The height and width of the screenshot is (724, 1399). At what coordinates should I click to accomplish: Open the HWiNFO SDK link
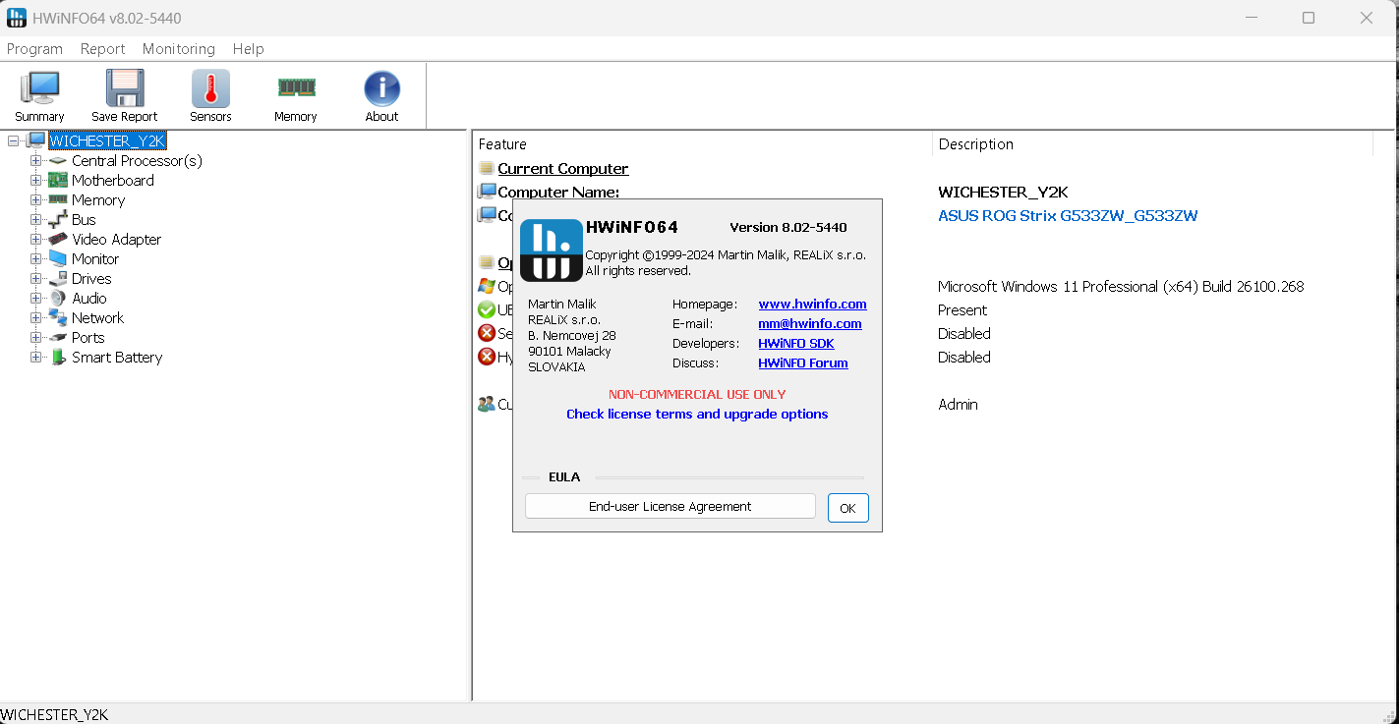tap(796, 344)
